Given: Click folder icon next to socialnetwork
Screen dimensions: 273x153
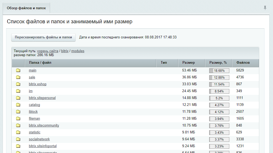Looking at the screenshot, I should point(18,139).
